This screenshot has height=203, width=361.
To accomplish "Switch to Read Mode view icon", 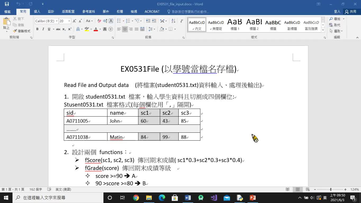I will click(x=288, y=190).
